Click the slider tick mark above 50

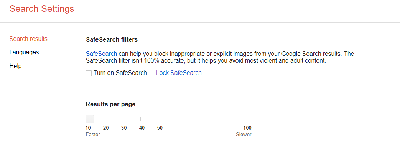pyautogui.click(x=159, y=119)
